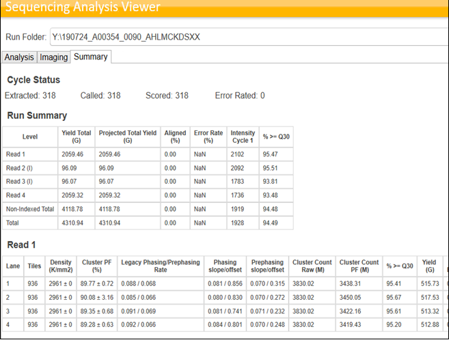Click the prephasing value 0.071 / 0.232
Viewport: 449px width, 340px height.
pyautogui.click(x=267, y=311)
